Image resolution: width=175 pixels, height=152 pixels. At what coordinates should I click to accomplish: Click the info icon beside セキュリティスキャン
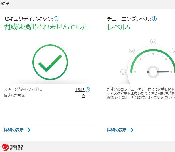[x=56, y=19]
